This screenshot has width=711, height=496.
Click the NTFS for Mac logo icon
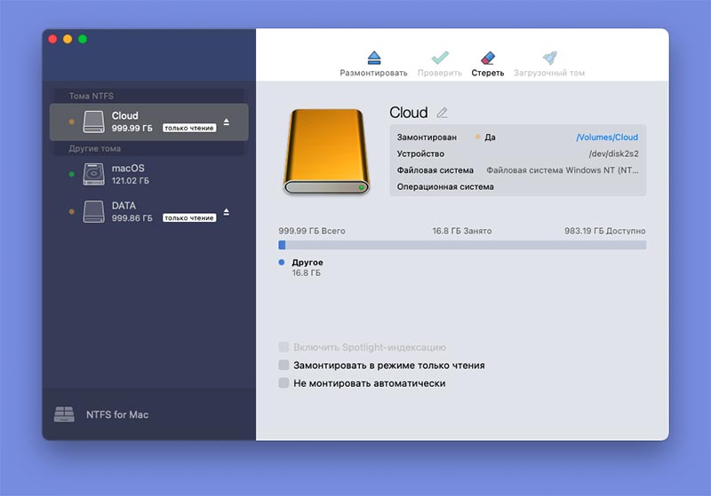click(64, 414)
